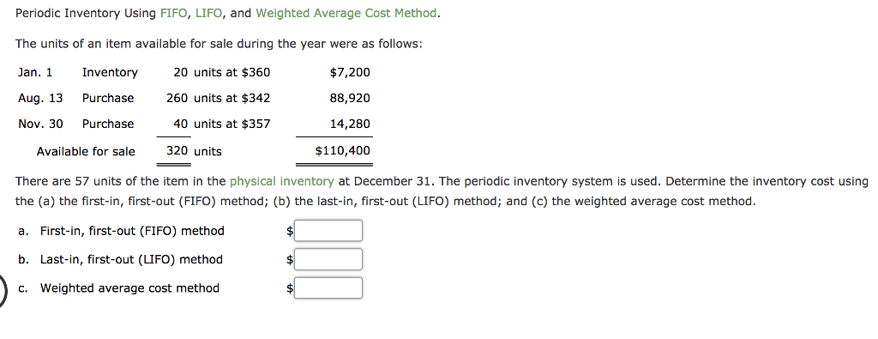Open the FIFO glossary link in the title
The width and height of the screenshot is (878, 339).
pos(174,14)
